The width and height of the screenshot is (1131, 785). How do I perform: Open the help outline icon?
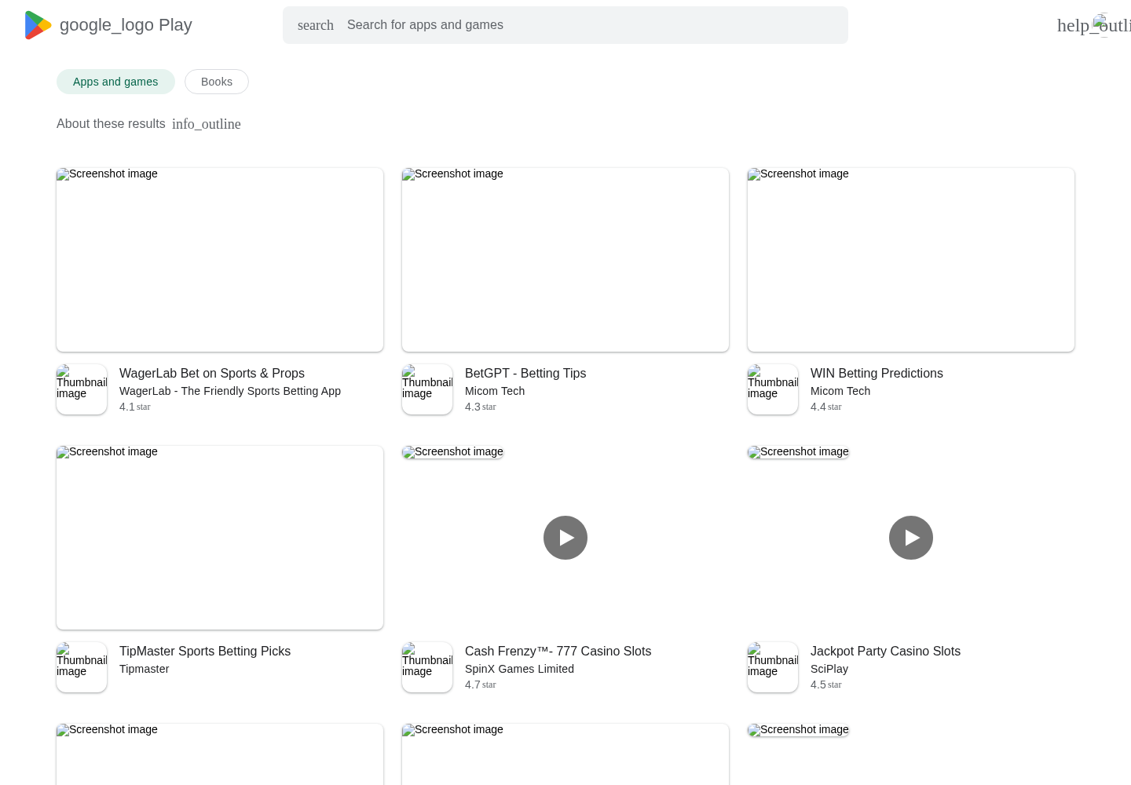[x=1093, y=25]
